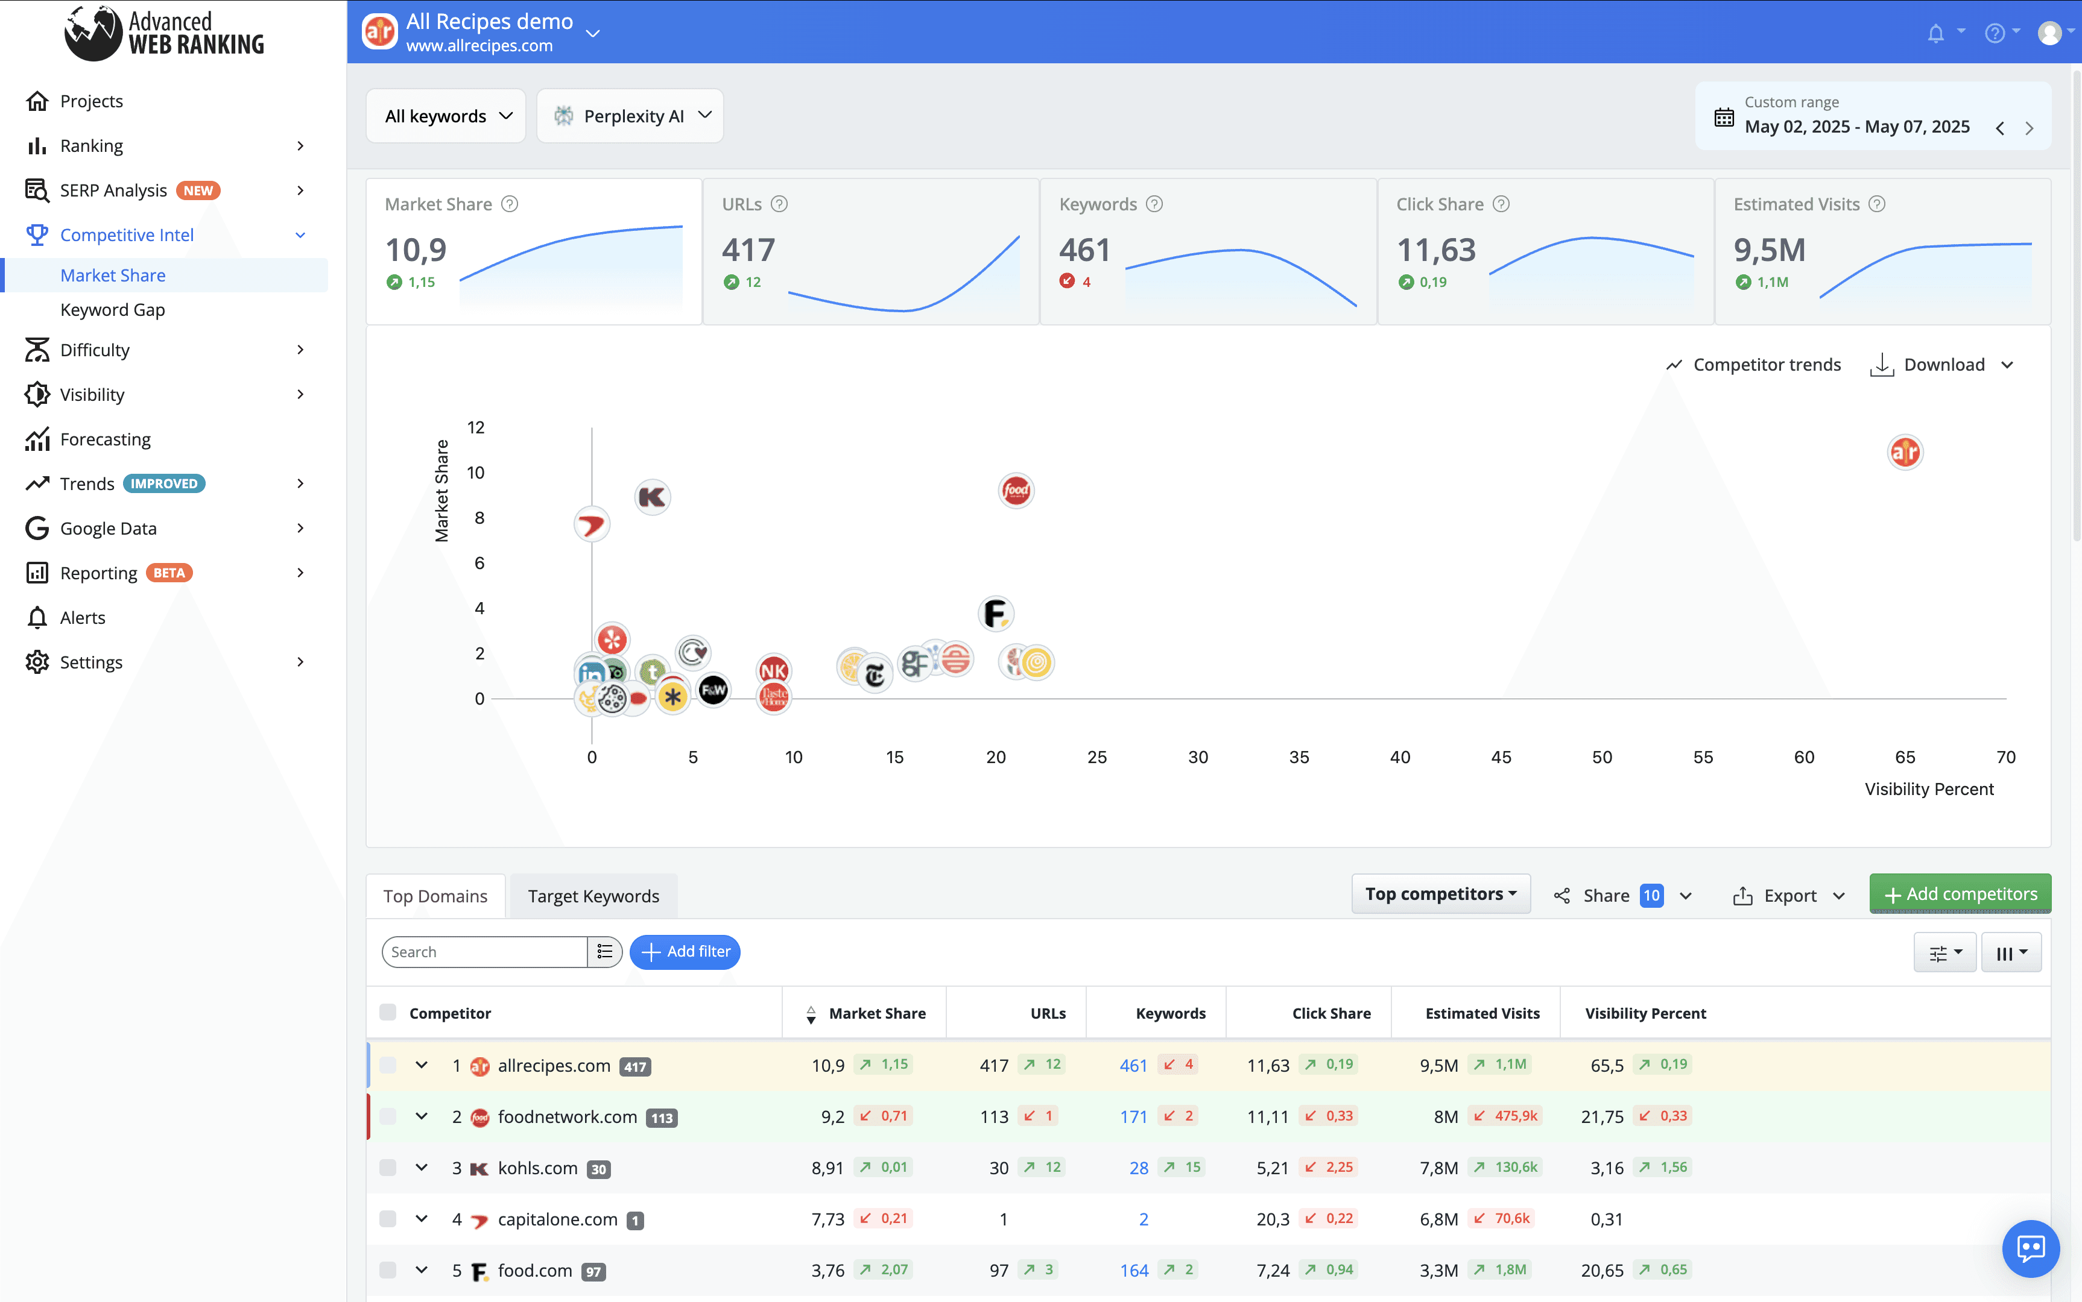Open the Perplexity AI engine dropdown
Screen dimensions: 2082x1302
point(630,116)
